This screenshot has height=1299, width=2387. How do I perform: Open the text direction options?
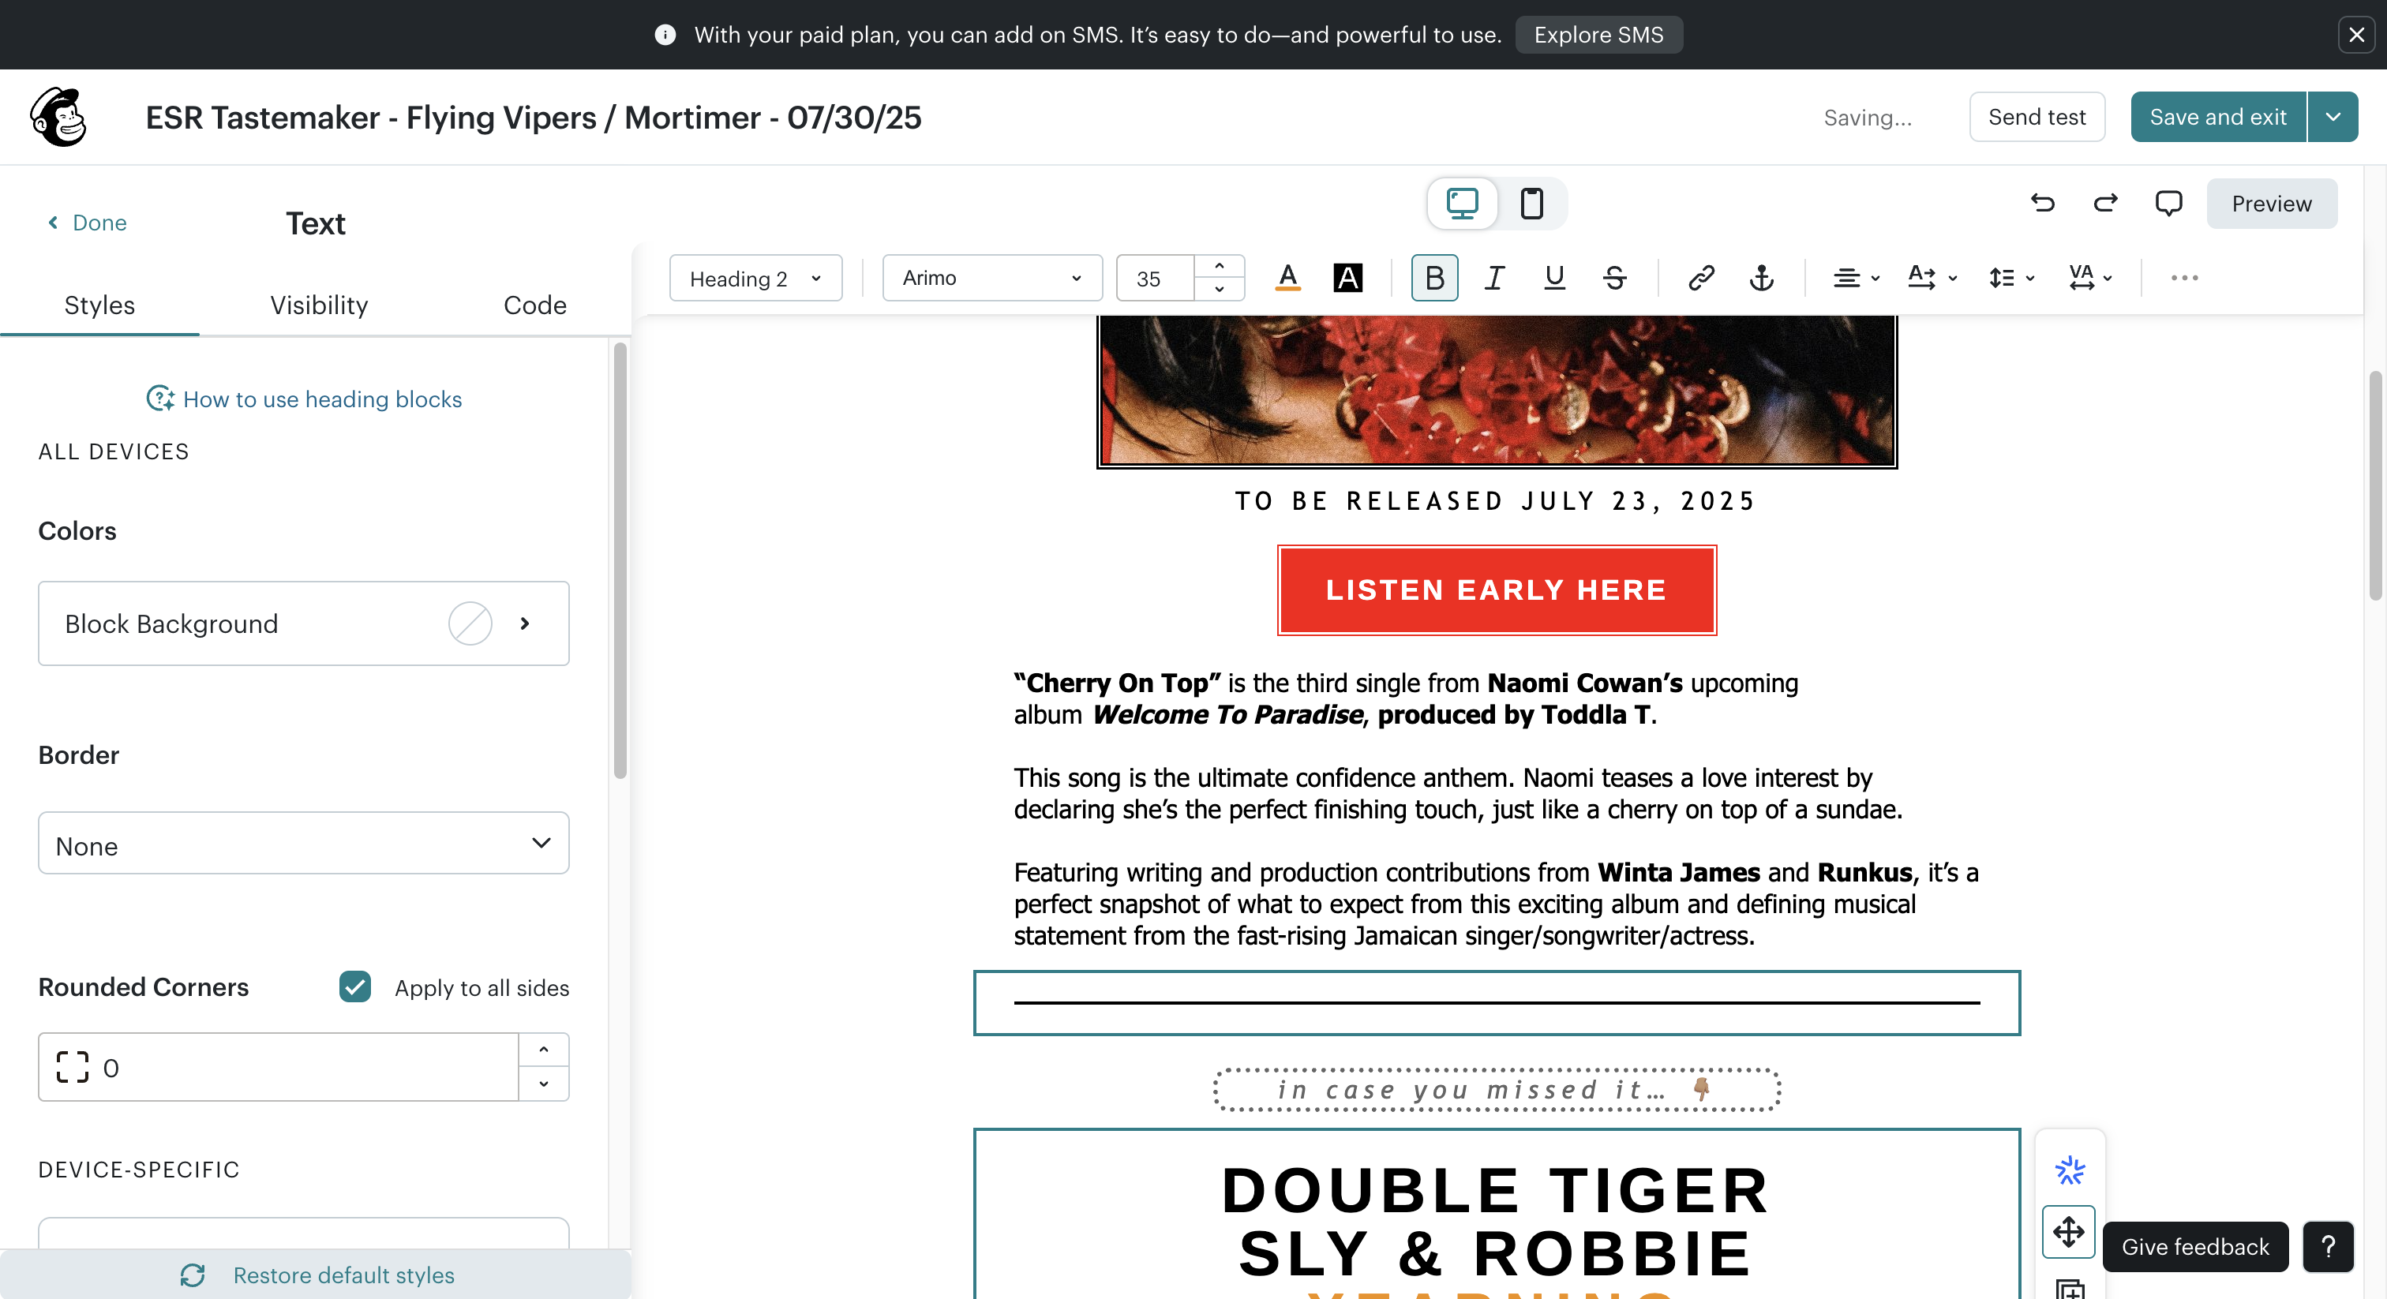point(1932,277)
